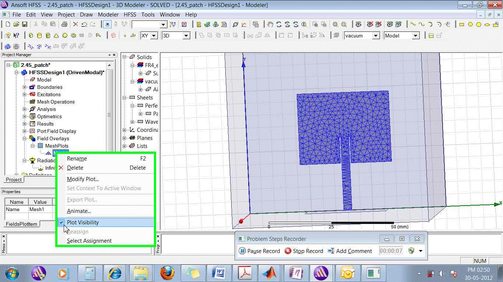Click Stop Record button
Screen dimensions: 503x282
coord(304,251)
